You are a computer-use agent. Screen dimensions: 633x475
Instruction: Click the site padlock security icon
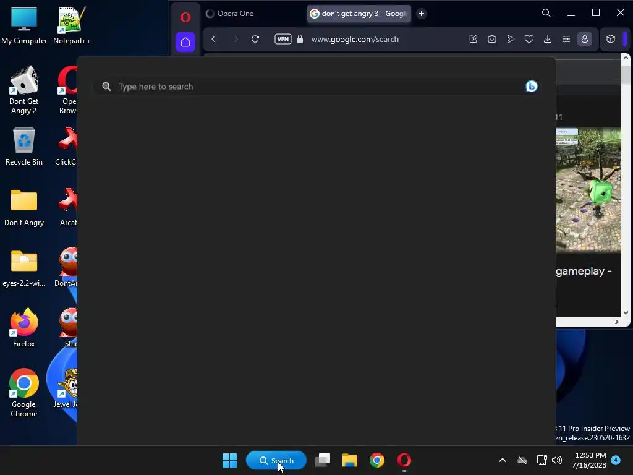(x=300, y=39)
